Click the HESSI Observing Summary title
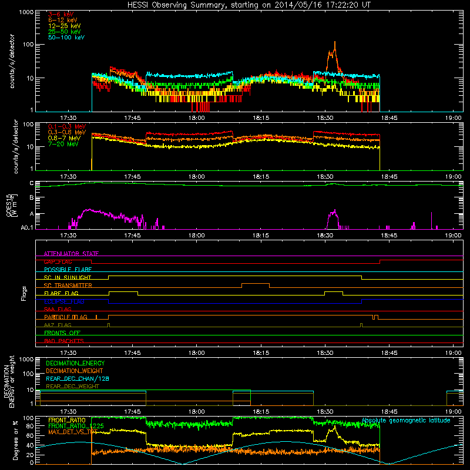The height and width of the screenshot is (470, 470). click(249, 5)
